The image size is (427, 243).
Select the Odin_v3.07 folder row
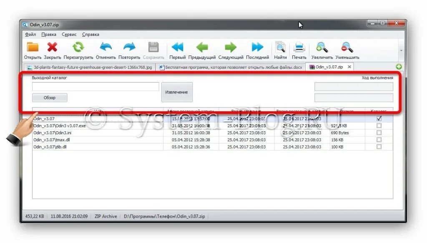(x=212, y=119)
